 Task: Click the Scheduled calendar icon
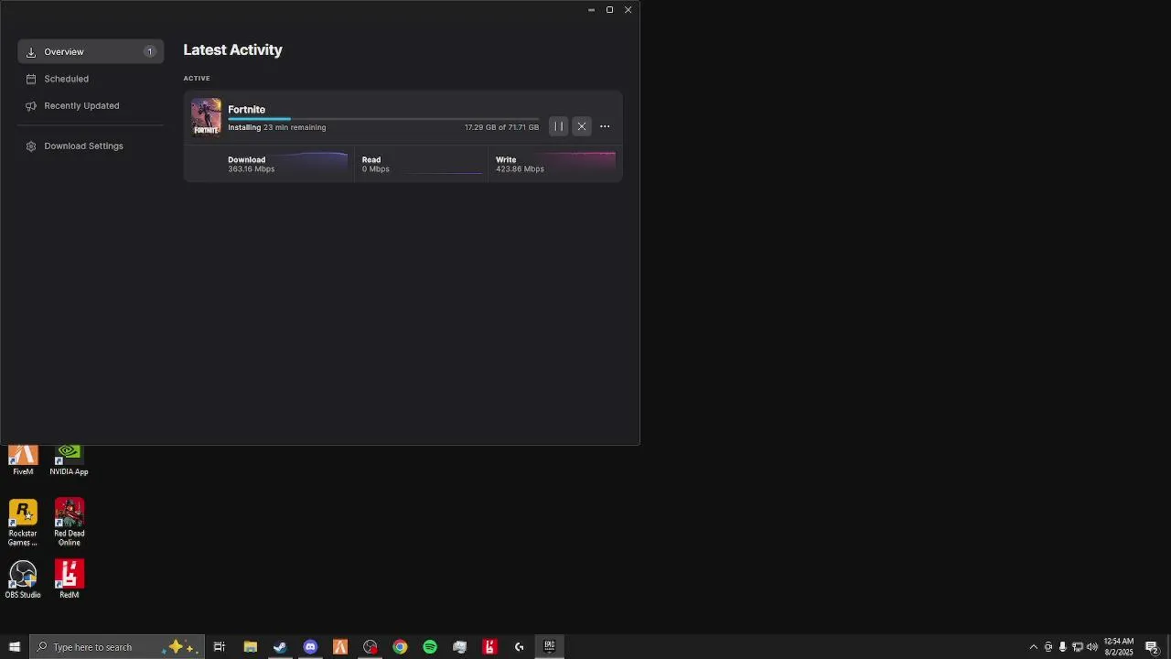point(31,79)
